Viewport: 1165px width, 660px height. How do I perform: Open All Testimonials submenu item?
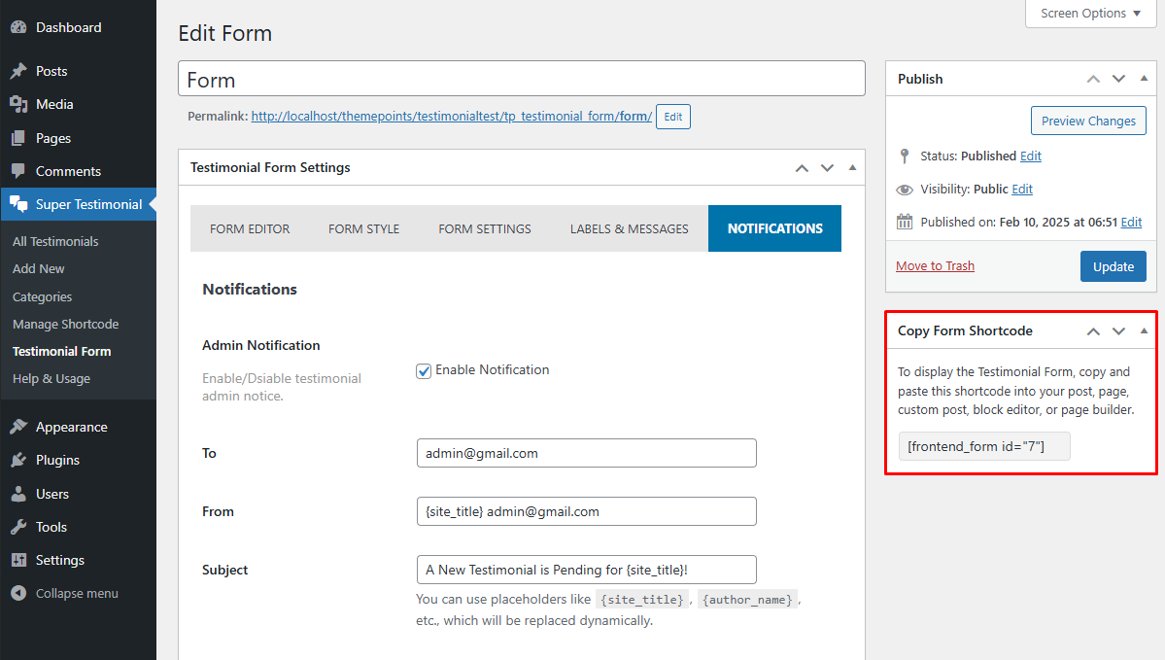point(55,242)
